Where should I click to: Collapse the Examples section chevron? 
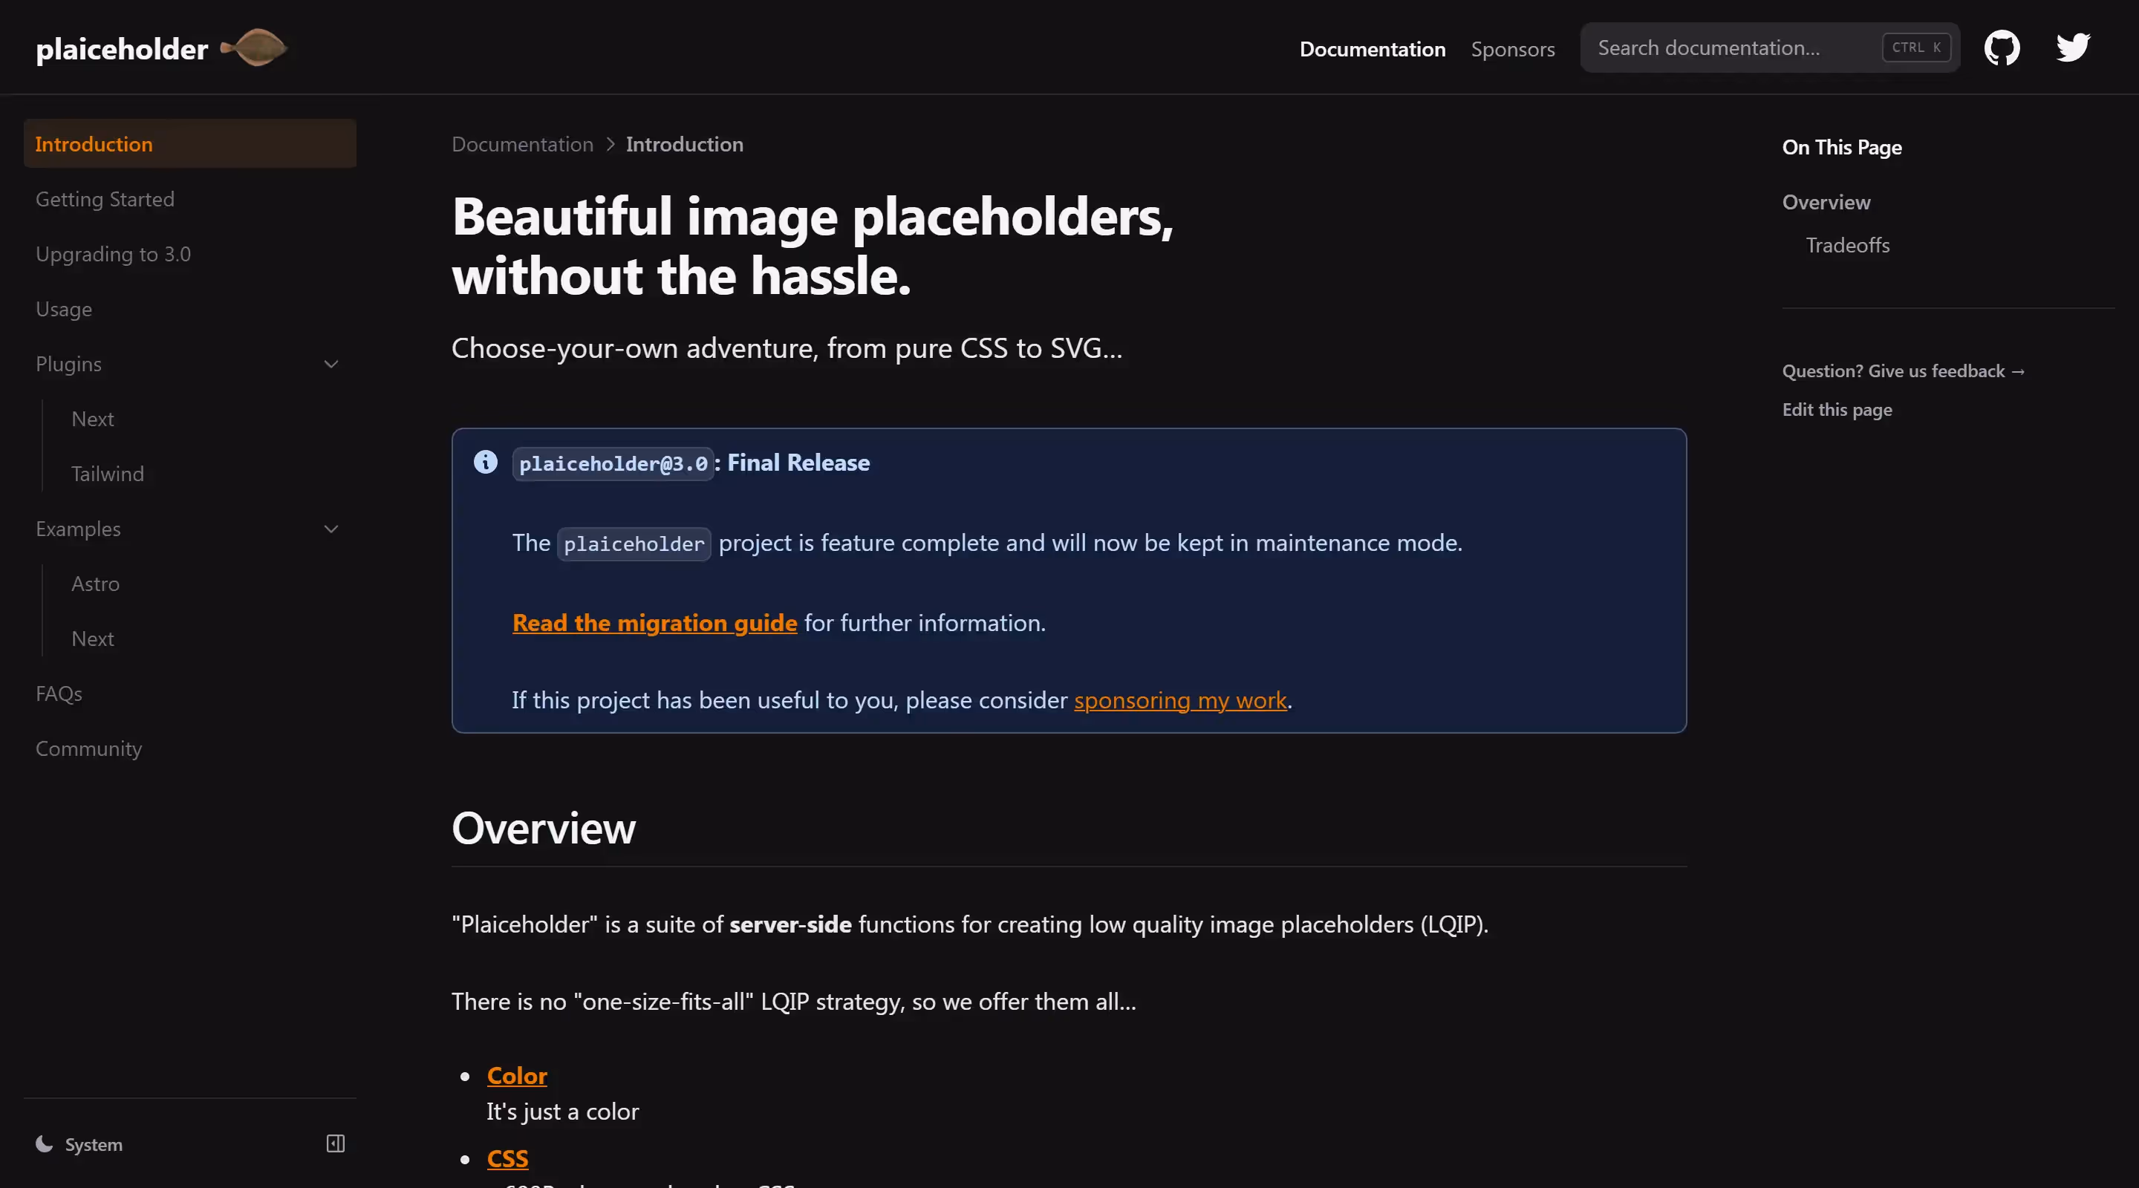click(x=331, y=529)
